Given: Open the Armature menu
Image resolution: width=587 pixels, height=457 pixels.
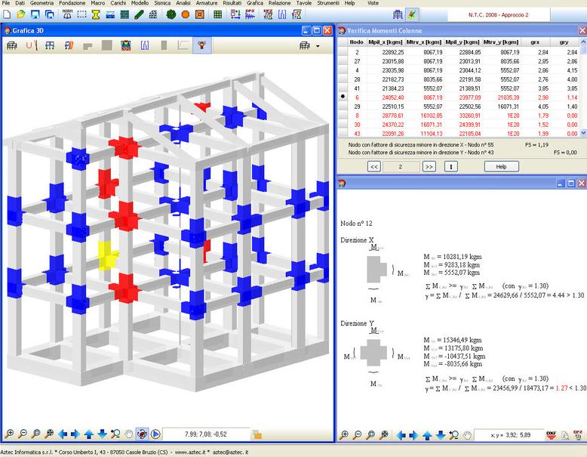Looking at the screenshot, I should pos(206,4).
